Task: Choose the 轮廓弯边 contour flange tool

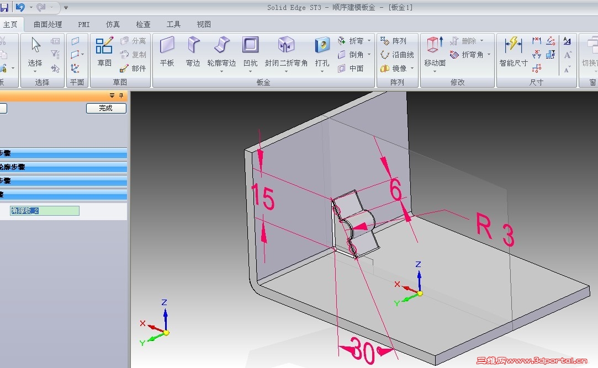Action: (221, 45)
